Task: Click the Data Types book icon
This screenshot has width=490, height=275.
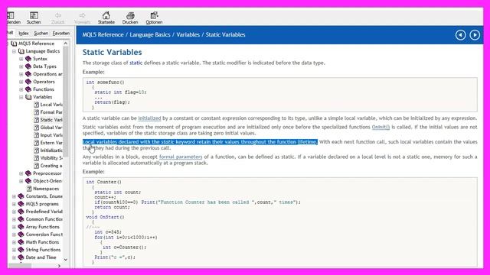Action: 28,66
